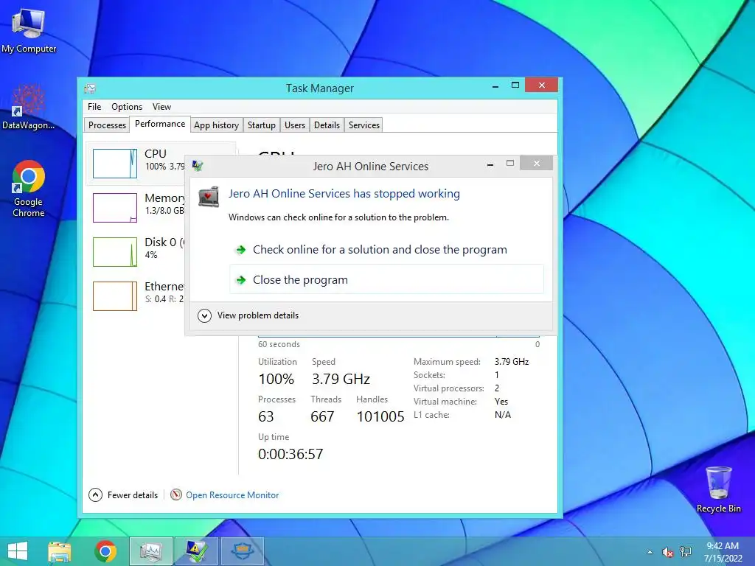This screenshot has width=755, height=566.
Task: Click the blue shield app in the taskbar
Action: [x=242, y=551]
